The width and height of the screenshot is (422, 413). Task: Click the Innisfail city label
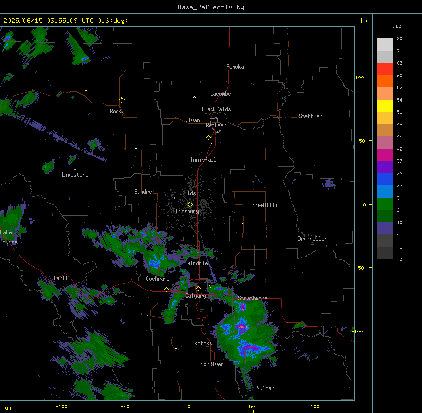pos(203,160)
